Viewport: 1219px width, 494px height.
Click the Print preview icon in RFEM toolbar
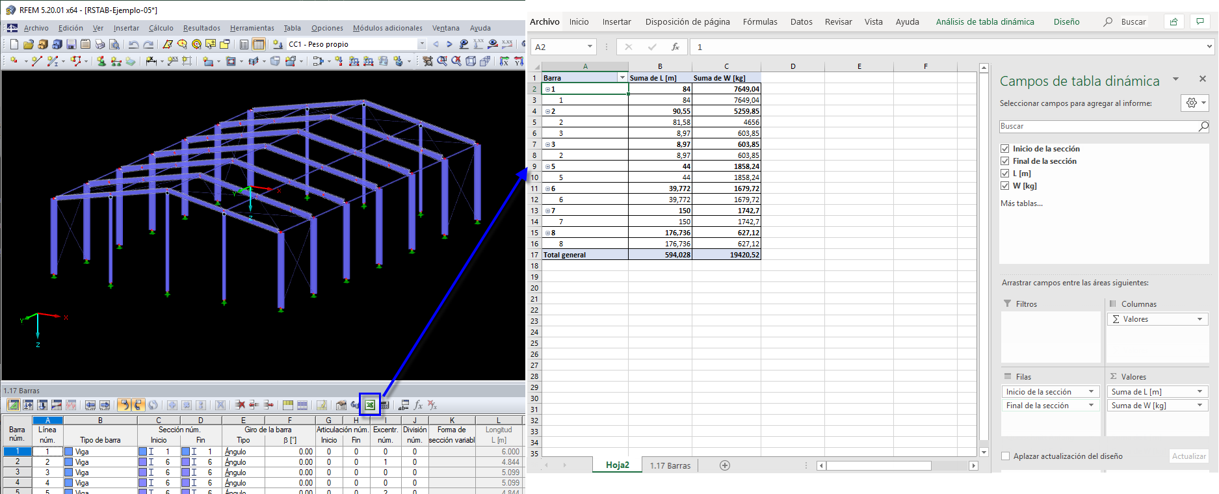114,44
